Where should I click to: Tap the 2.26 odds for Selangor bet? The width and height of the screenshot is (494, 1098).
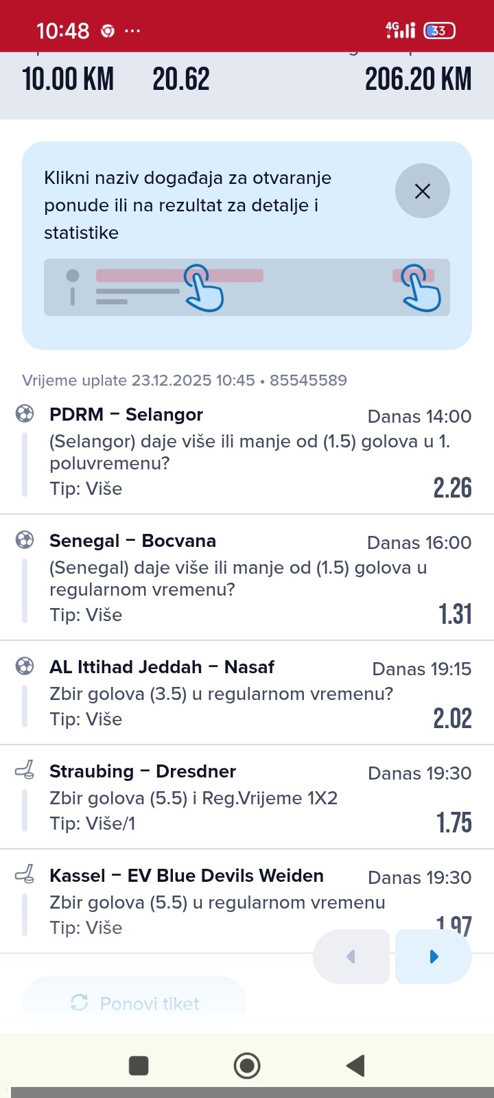pyautogui.click(x=452, y=488)
